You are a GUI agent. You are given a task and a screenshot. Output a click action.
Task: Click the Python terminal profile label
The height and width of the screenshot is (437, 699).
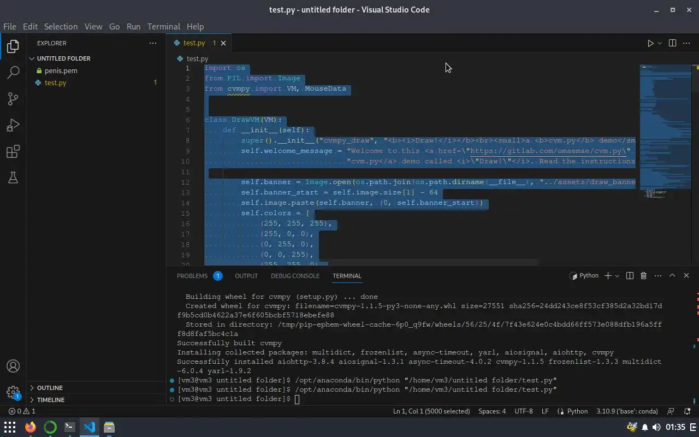(584, 276)
